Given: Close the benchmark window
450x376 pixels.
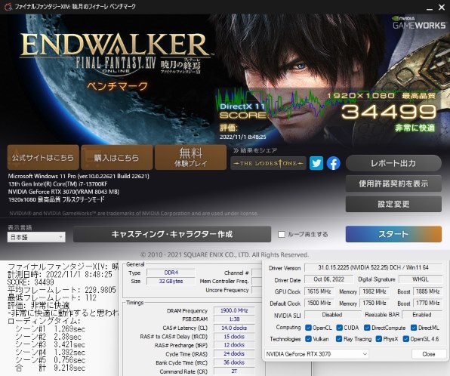Looking at the screenshot, I should point(442,8).
